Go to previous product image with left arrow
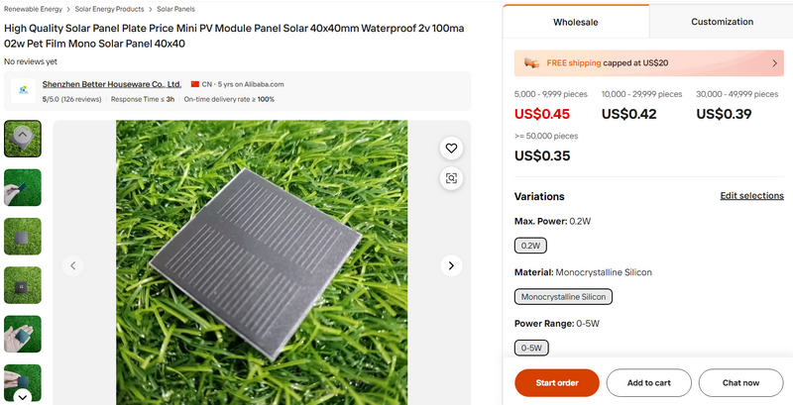Screen dimensions: 793x405 [x=72, y=265]
